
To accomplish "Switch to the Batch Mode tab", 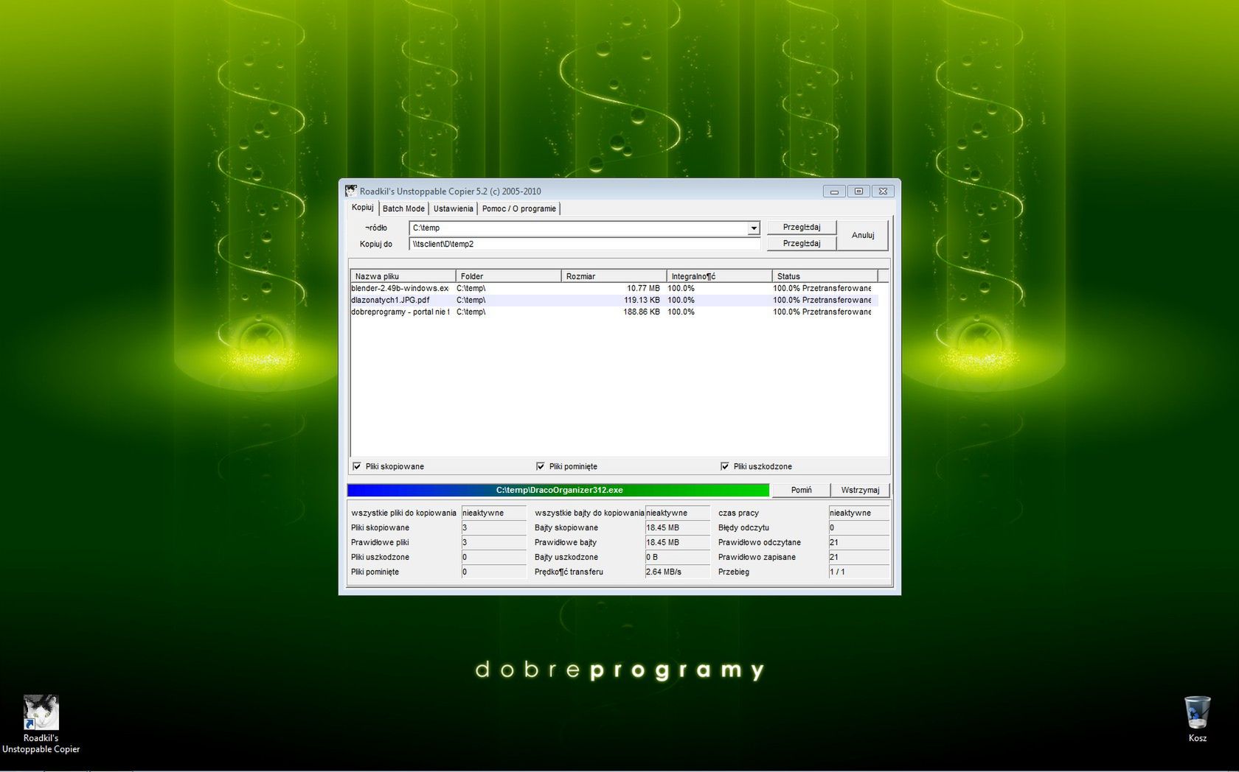I will coord(403,208).
